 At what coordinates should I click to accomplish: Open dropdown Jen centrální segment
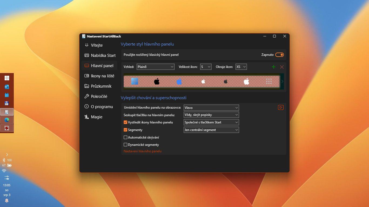(x=211, y=130)
